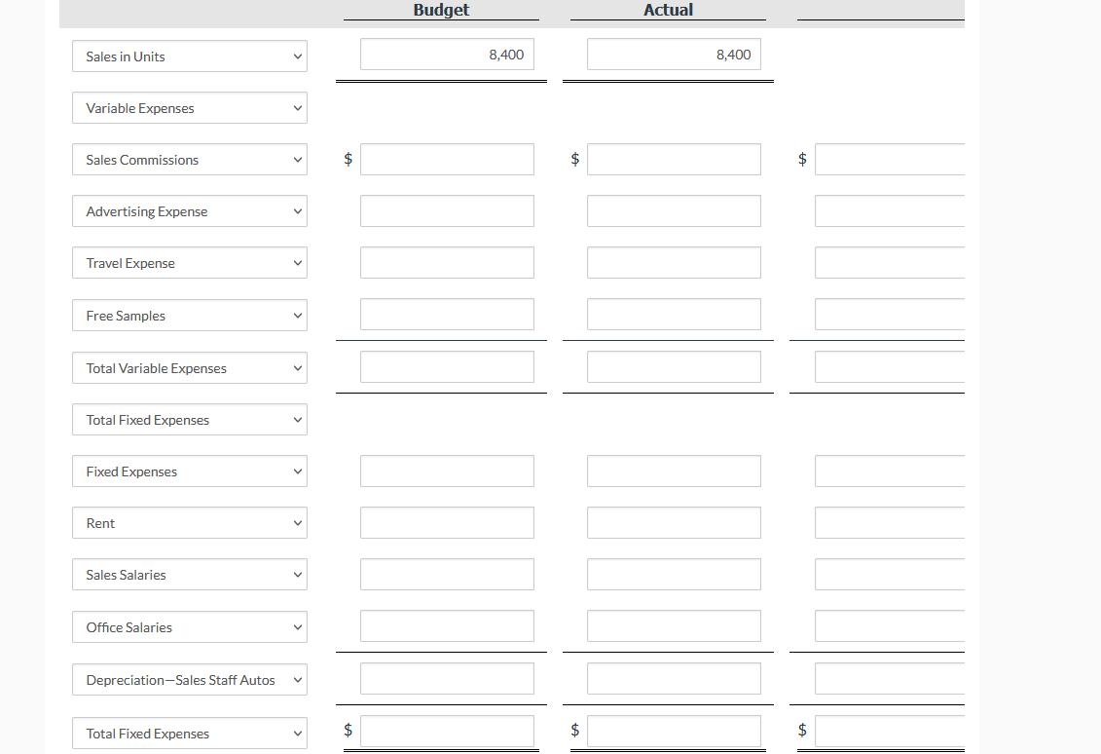Viewport: 1101px width, 754px height.
Task: Expand the Sales Commissions selector
Action: click(x=189, y=159)
